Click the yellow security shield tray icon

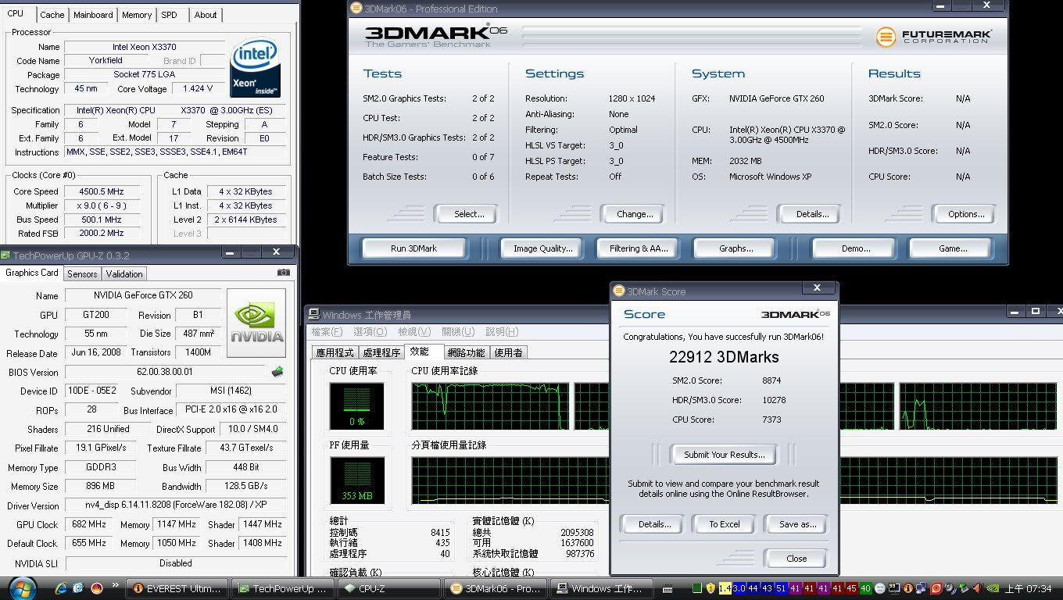(x=710, y=588)
